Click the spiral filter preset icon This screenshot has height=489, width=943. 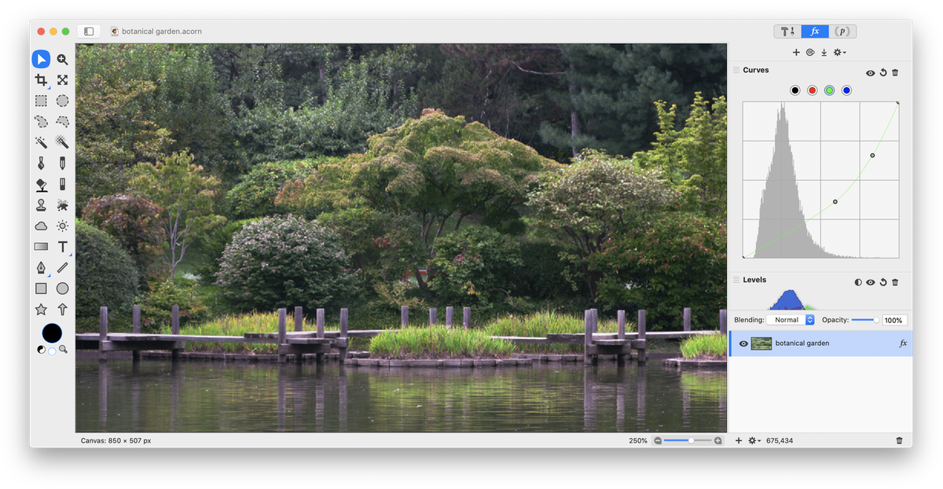point(810,53)
